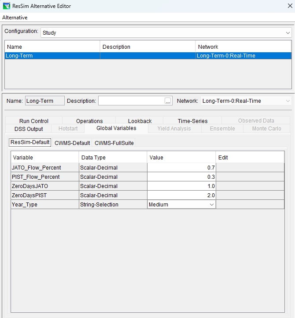Switch to the Run Control tab
This screenshot has width=295, height=318.
(x=34, y=121)
